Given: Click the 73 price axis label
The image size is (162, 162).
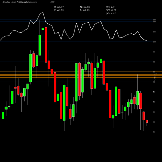Looking at the screenshot, I should point(154,102).
